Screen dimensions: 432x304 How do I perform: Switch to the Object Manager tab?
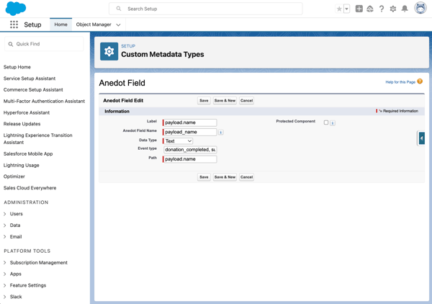point(94,24)
